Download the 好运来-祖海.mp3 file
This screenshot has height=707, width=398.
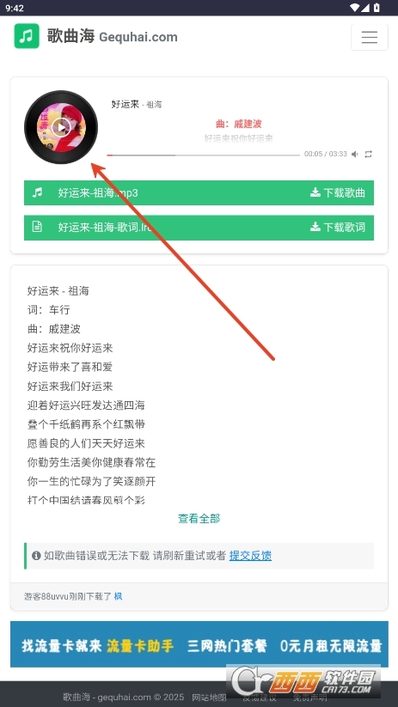coord(199,193)
